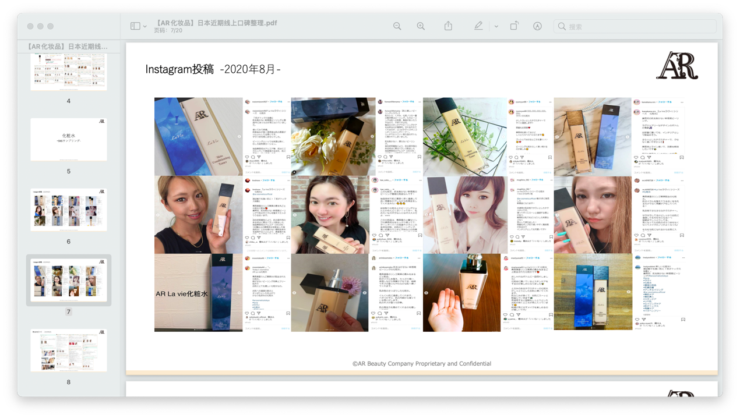Click the sidebar page number label 8
This screenshot has height=418, width=740.
point(69,382)
